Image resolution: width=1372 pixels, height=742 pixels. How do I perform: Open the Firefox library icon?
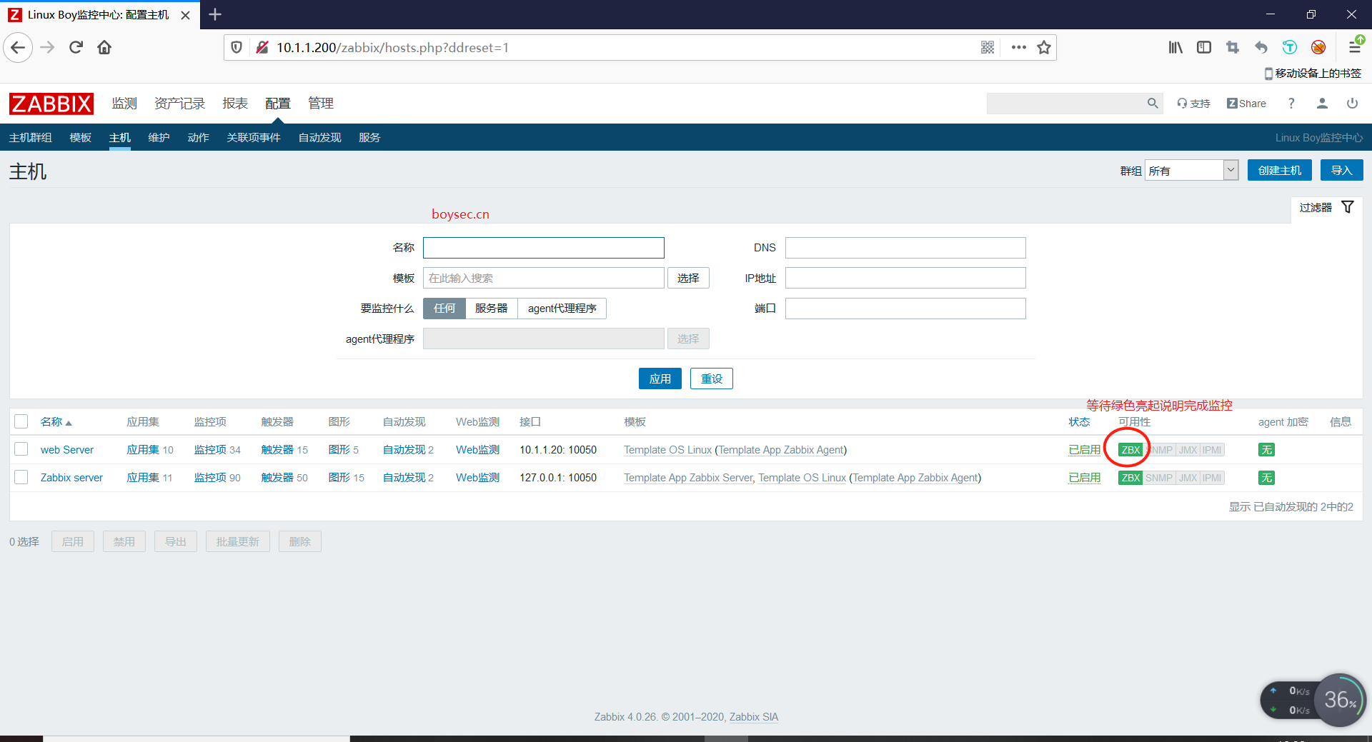point(1175,48)
